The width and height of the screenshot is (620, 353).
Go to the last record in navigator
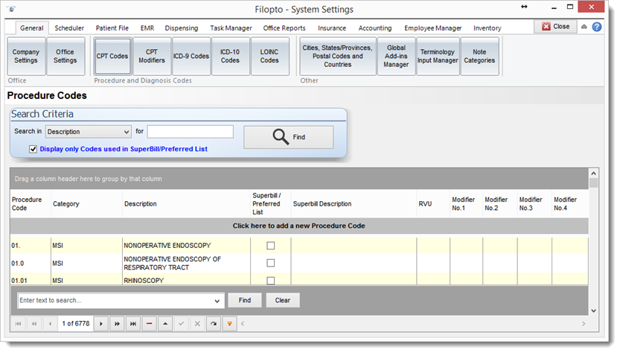point(133,324)
